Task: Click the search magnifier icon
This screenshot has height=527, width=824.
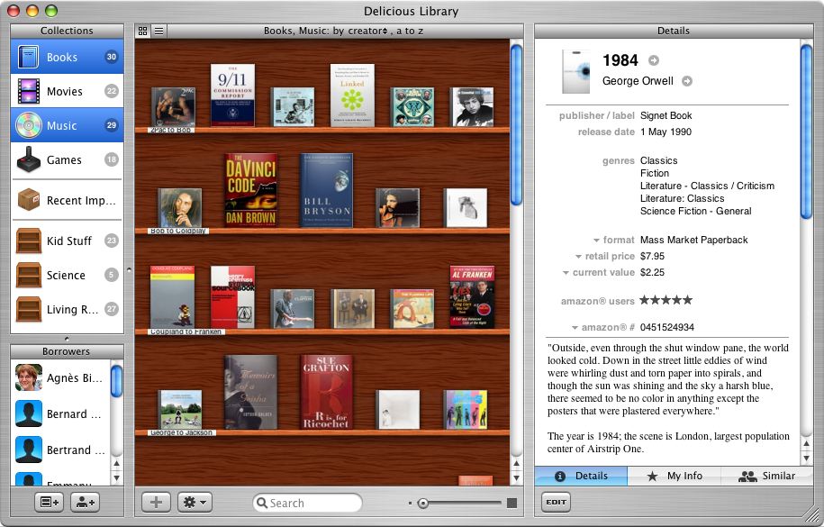Action: click(261, 503)
